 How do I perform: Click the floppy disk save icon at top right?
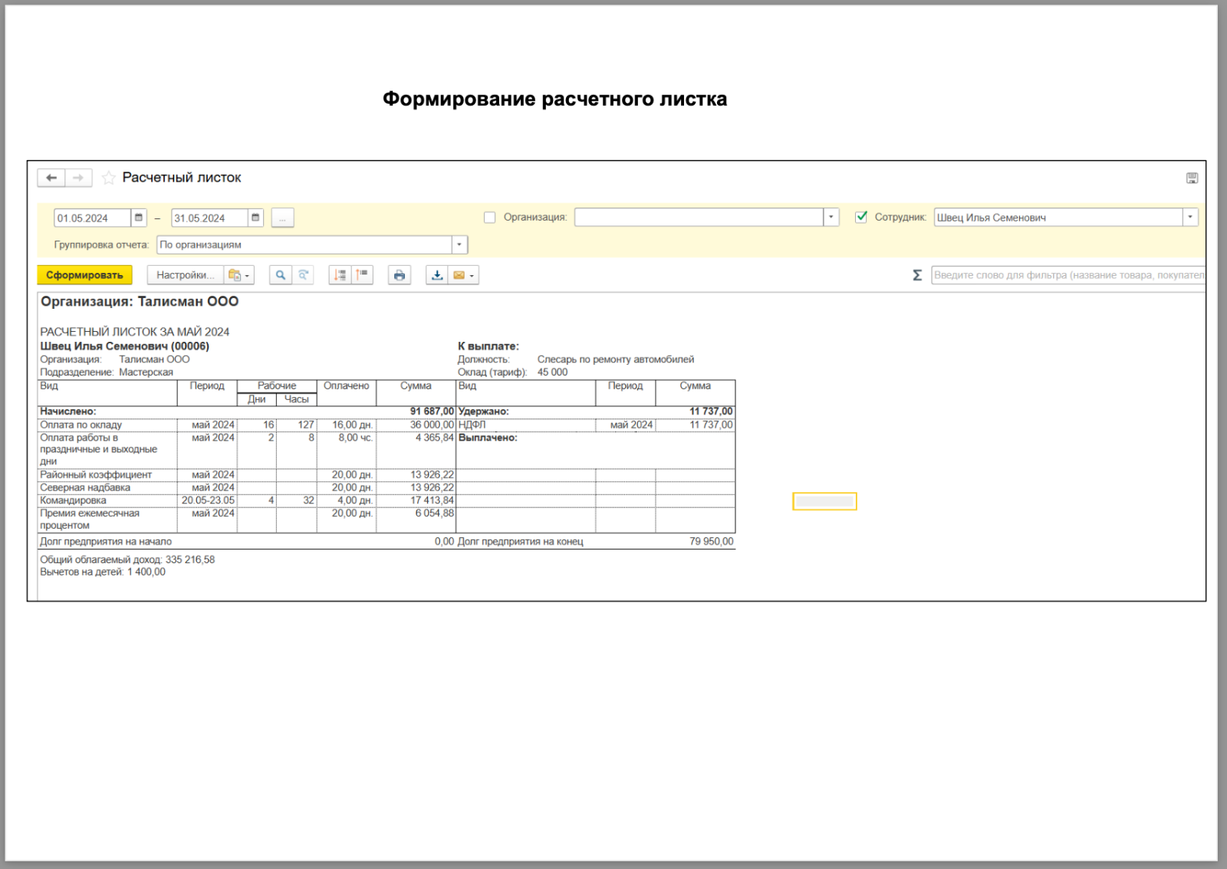(1192, 178)
